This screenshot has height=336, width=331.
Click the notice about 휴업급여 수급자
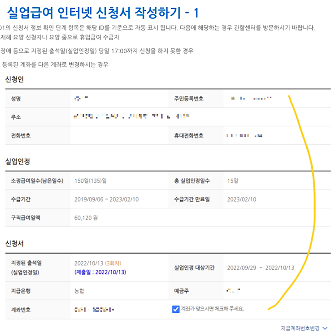[60, 37]
